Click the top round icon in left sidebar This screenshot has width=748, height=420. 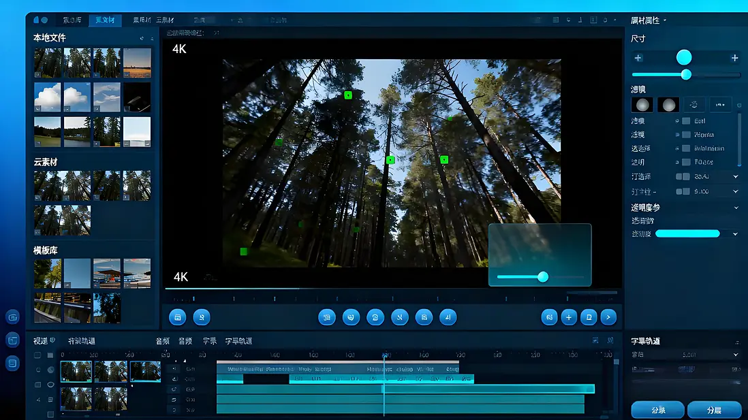click(x=12, y=317)
